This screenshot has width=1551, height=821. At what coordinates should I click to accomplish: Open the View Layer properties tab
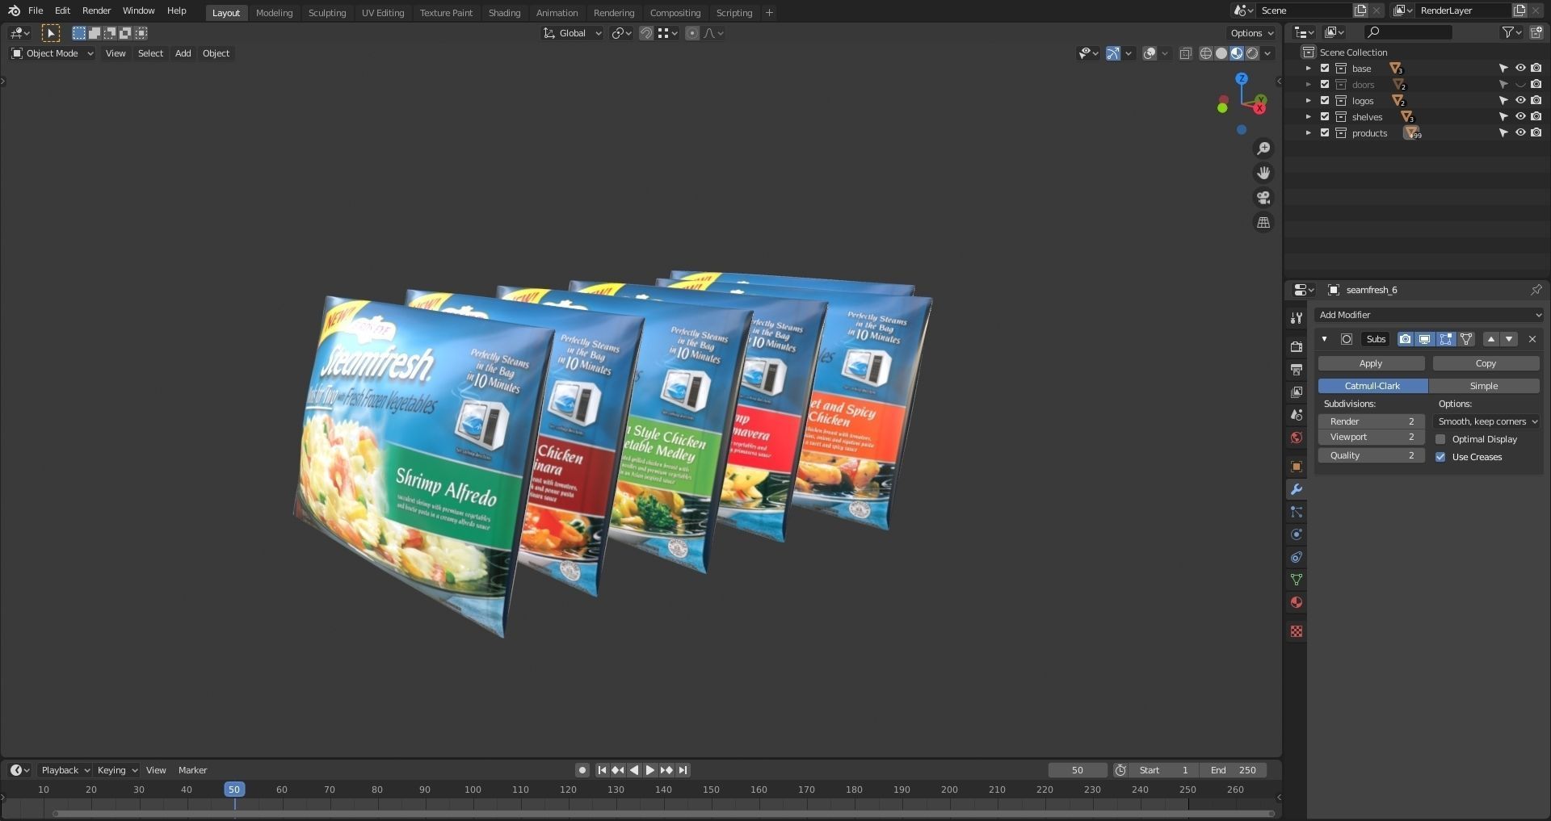click(1297, 392)
